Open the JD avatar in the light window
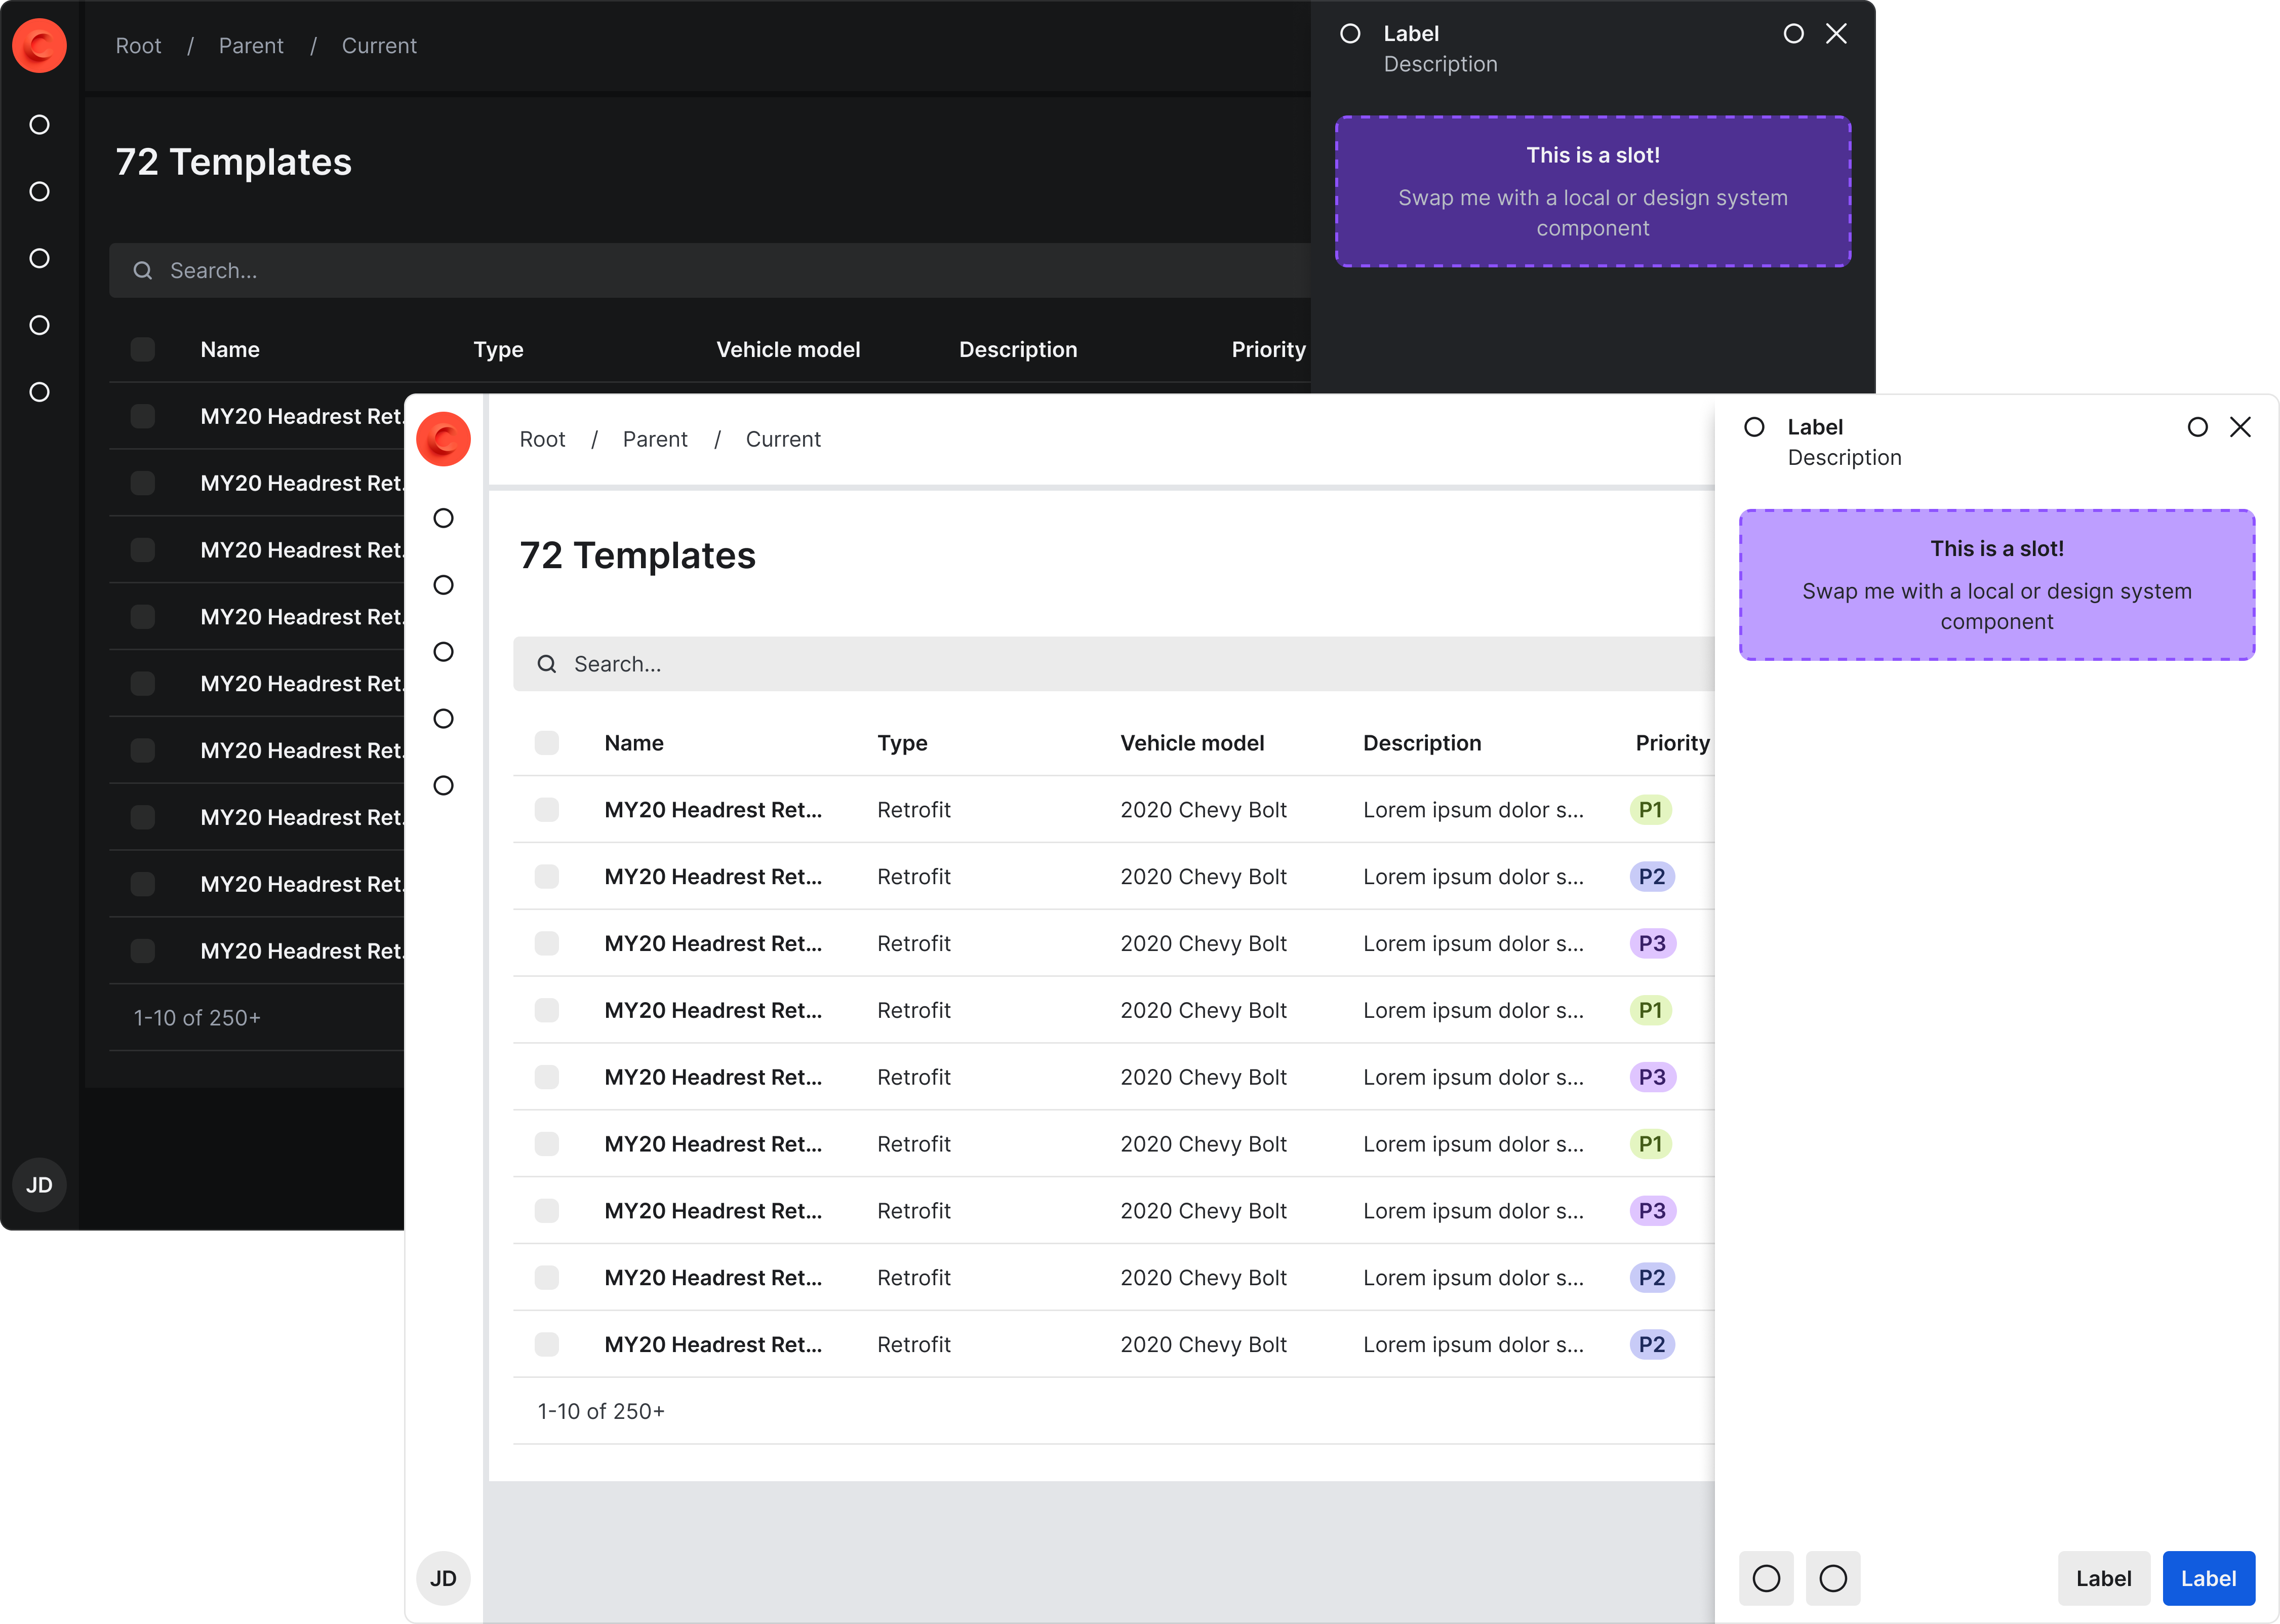2280x1624 pixels. click(x=443, y=1578)
